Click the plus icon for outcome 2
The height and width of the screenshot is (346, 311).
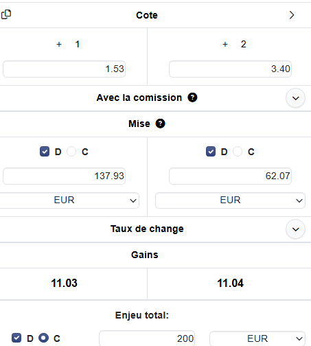[225, 44]
